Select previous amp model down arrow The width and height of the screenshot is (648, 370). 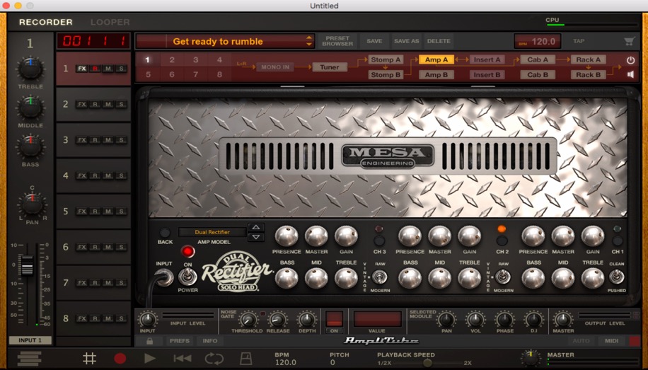256,237
